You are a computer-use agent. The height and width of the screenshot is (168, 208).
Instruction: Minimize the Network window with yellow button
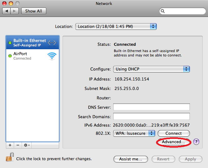pos(11,3)
